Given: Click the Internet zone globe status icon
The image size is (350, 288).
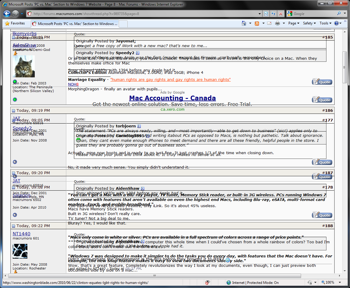Looking at the screenshot, I should pos(229,282).
